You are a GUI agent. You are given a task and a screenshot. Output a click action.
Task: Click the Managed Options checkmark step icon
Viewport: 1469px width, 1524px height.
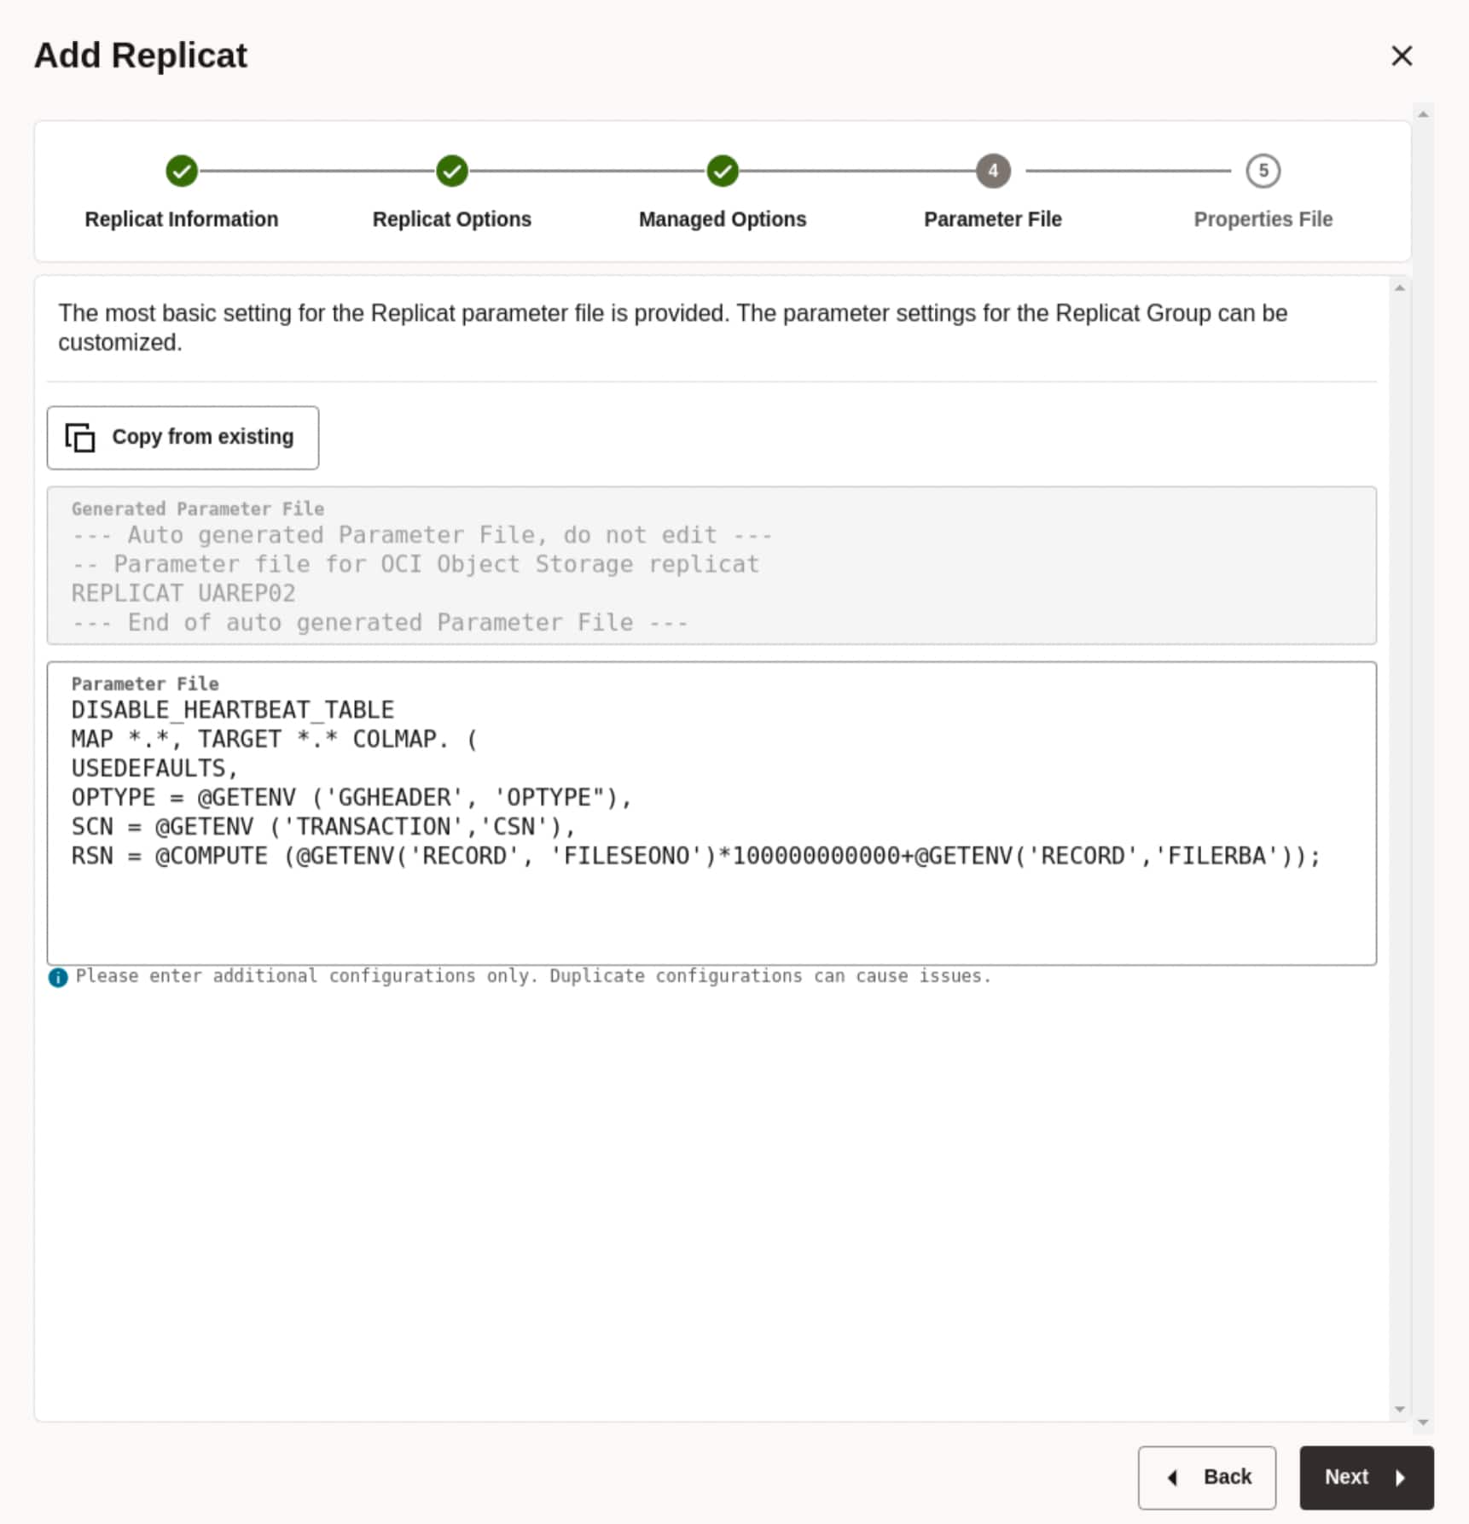coord(722,171)
